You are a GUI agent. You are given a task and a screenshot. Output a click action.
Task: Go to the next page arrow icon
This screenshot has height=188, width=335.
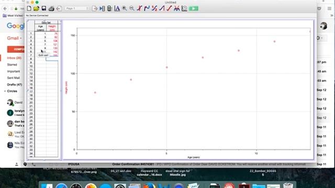[94, 8]
